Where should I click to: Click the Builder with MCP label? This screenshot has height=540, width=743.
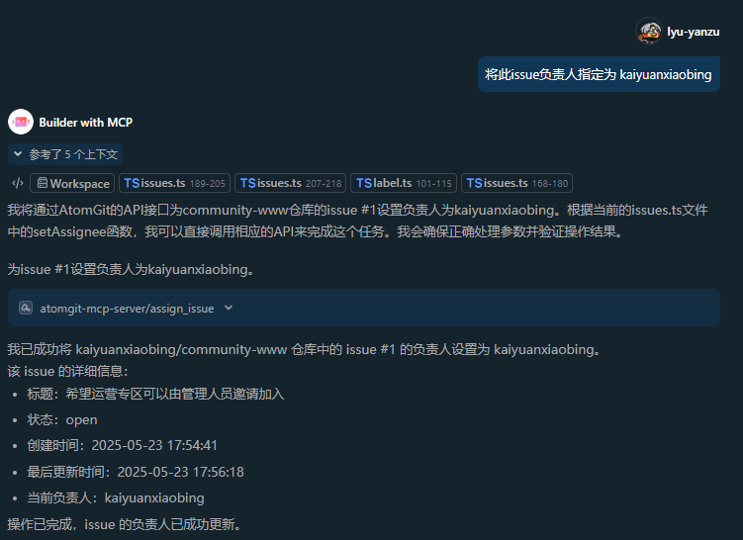(x=86, y=123)
